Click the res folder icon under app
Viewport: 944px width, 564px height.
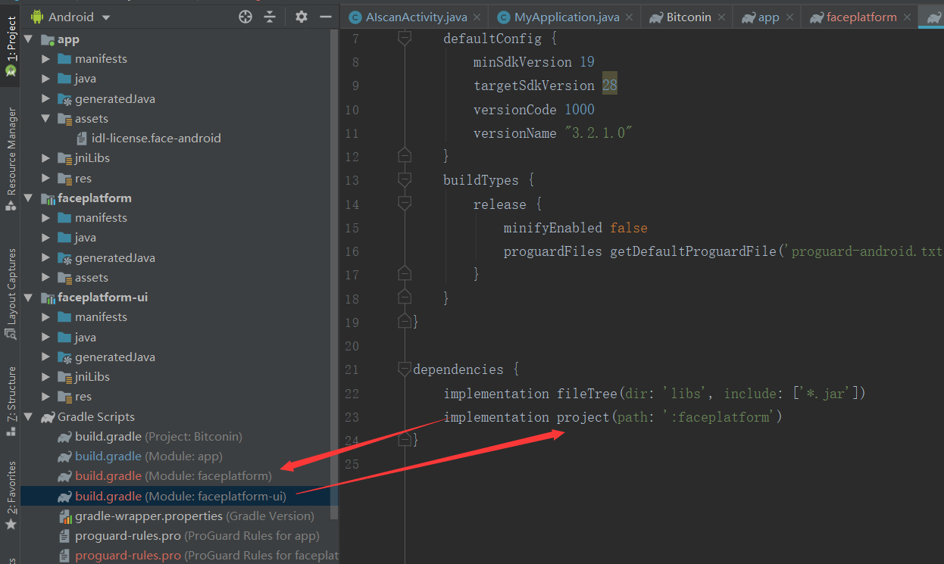pyautogui.click(x=65, y=179)
